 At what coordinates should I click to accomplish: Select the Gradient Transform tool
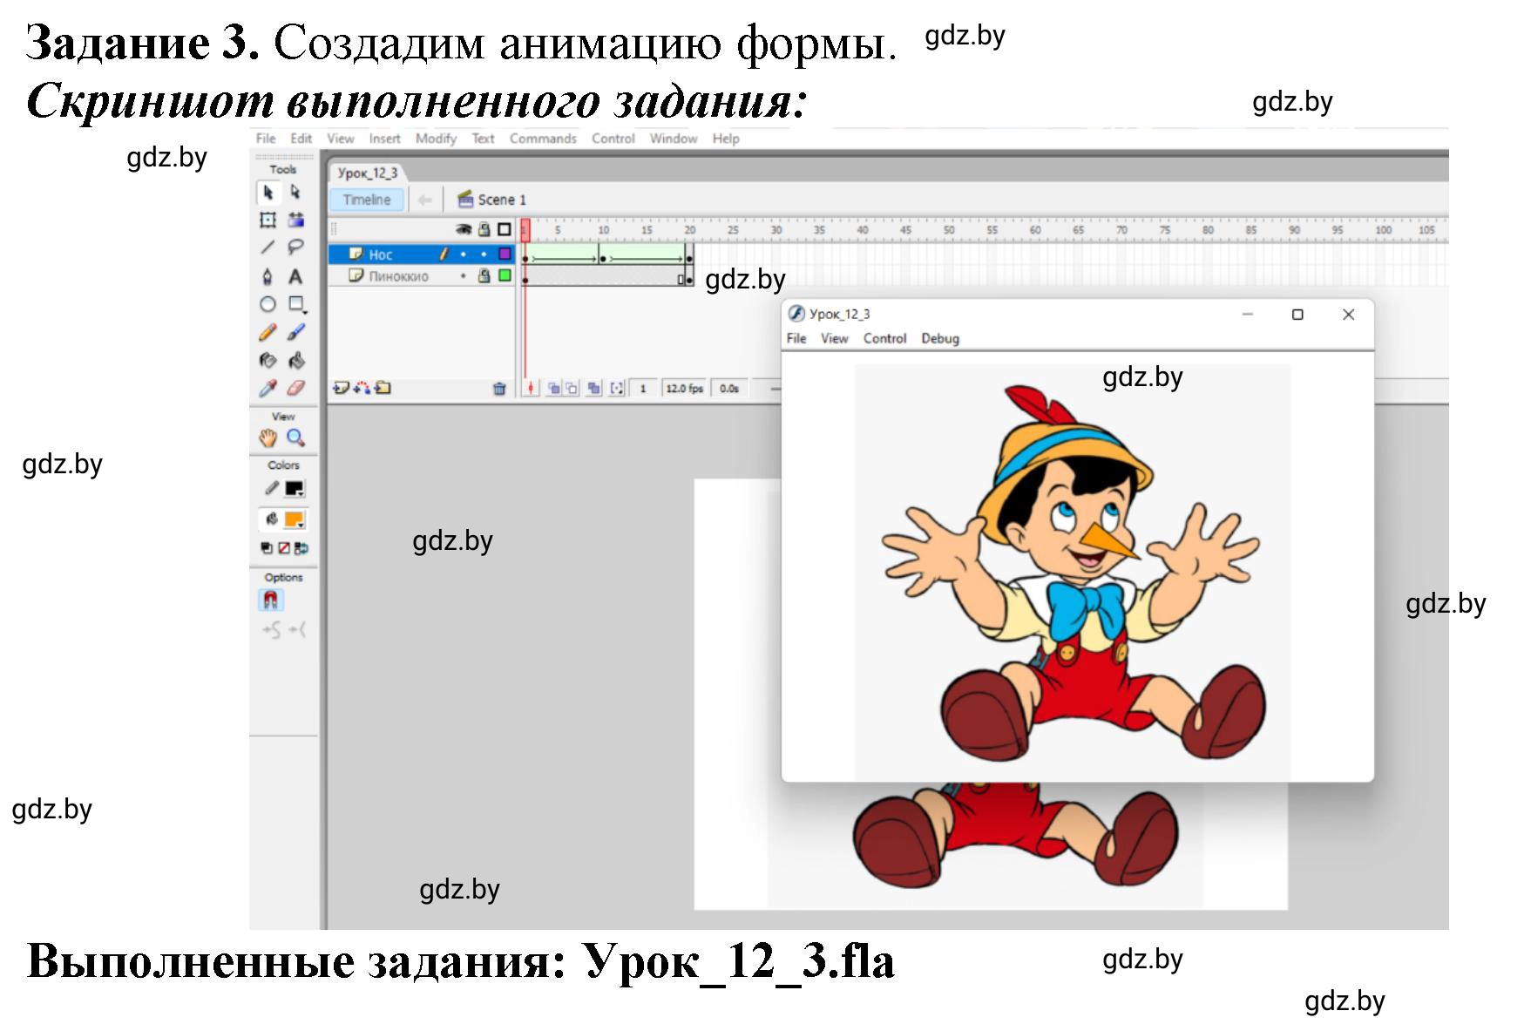pyautogui.click(x=296, y=220)
